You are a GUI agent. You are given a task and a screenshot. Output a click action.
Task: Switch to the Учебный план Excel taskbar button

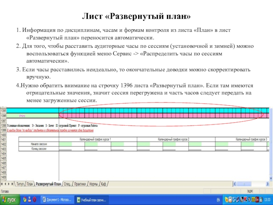(92, 200)
